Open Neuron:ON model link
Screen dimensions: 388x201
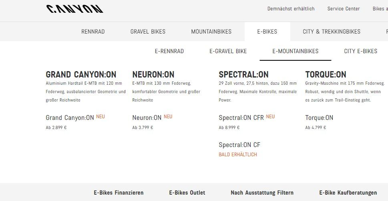click(x=147, y=117)
